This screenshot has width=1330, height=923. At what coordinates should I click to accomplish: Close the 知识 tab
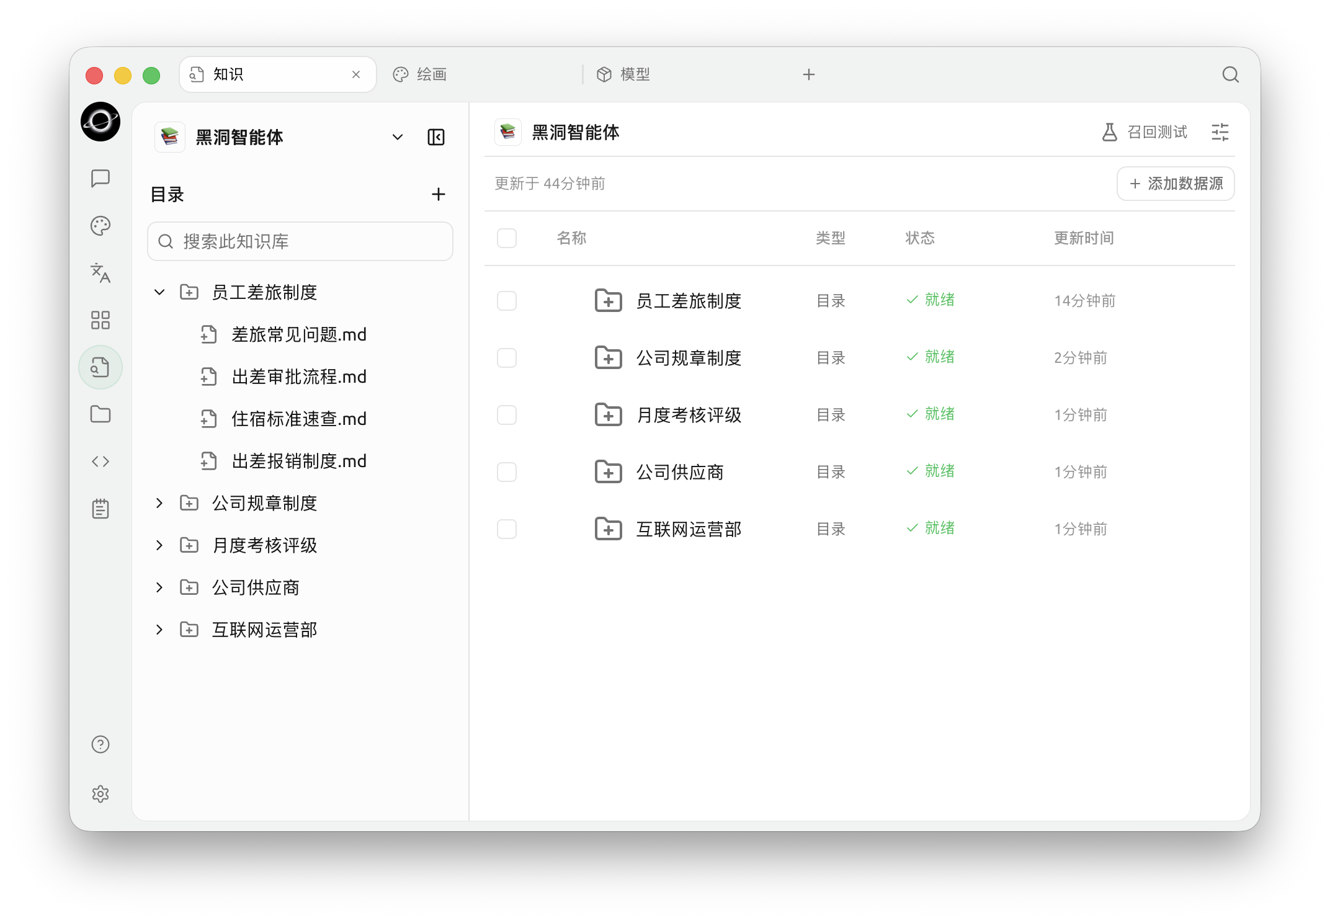[x=356, y=74]
